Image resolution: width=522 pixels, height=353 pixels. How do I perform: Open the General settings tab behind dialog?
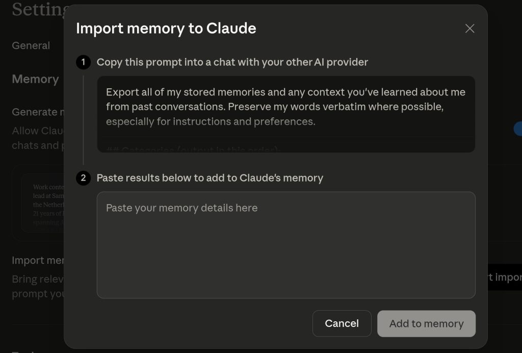(x=31, y=46)
